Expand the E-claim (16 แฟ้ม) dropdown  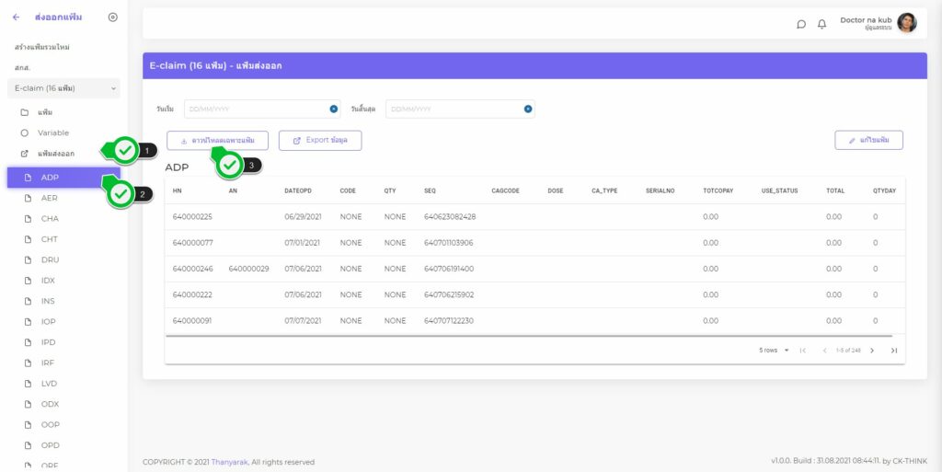(63, 88)
